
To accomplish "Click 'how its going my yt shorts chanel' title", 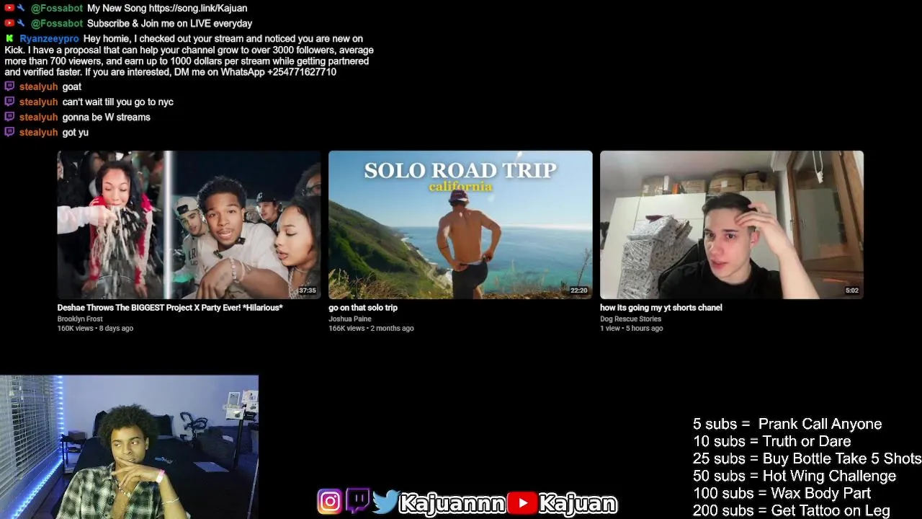I will point(661,308).
